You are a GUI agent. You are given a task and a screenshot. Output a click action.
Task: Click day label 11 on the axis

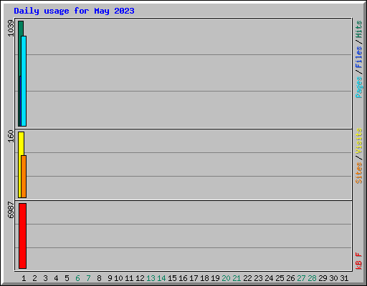(x=129, y=278)
